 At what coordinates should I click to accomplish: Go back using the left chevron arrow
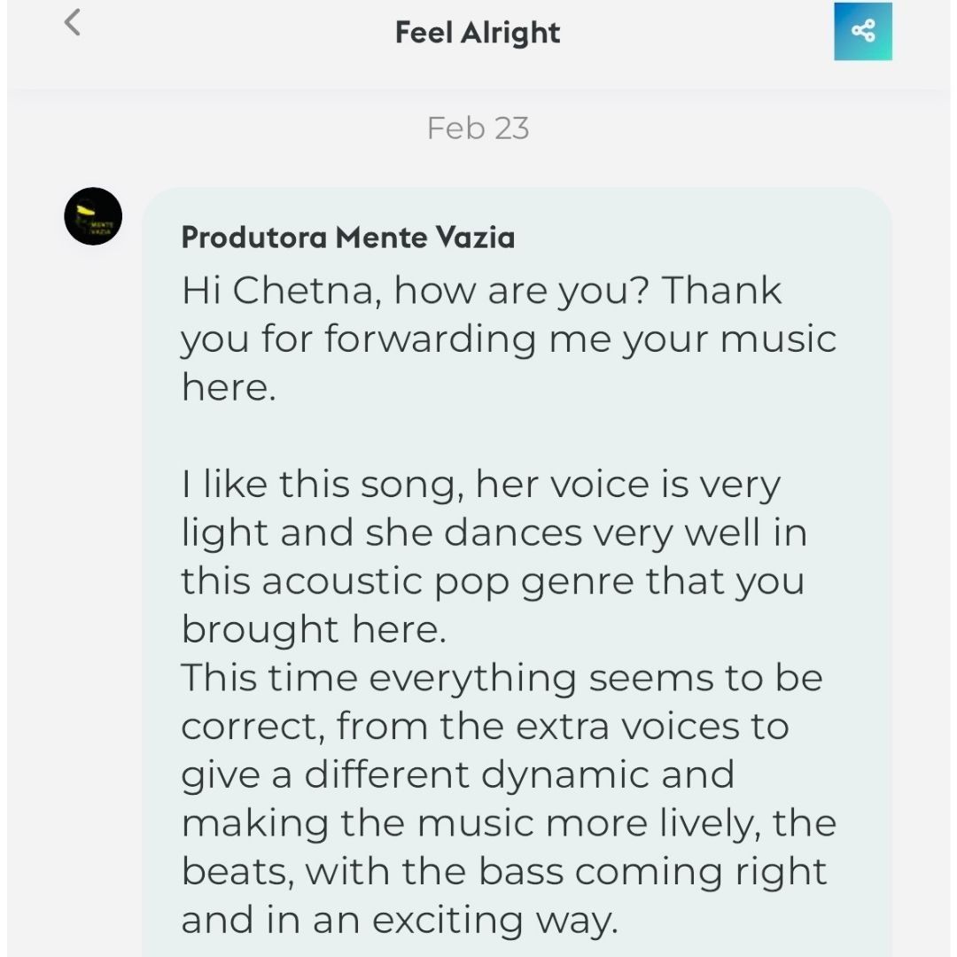tap(73, 22)
